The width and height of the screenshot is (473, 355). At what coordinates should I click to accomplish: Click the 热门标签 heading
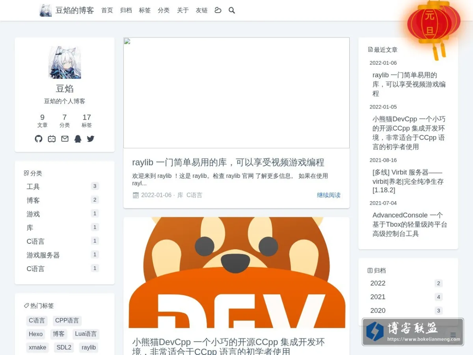[x=39, y=306]
